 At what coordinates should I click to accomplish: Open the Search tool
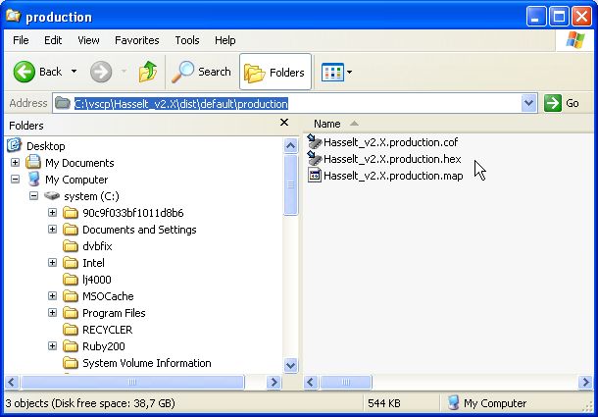[202, 72]
